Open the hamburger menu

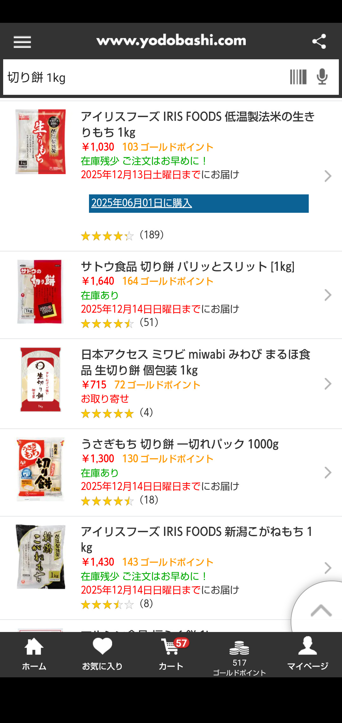point(22,42)
